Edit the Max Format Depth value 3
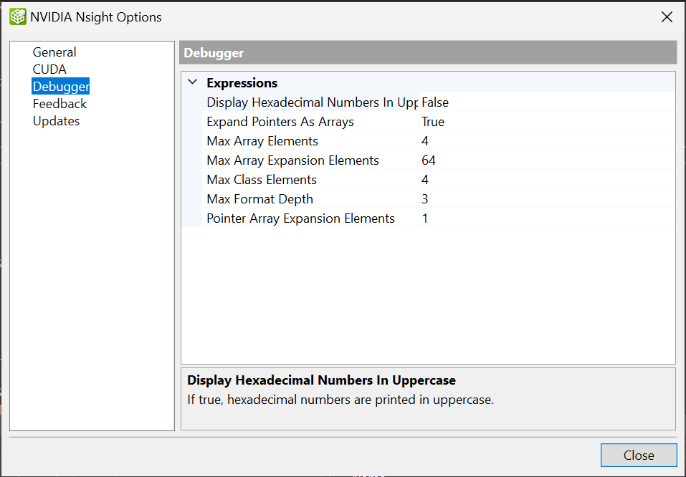Viewport: 686px width, 477px height. [545, 199]
